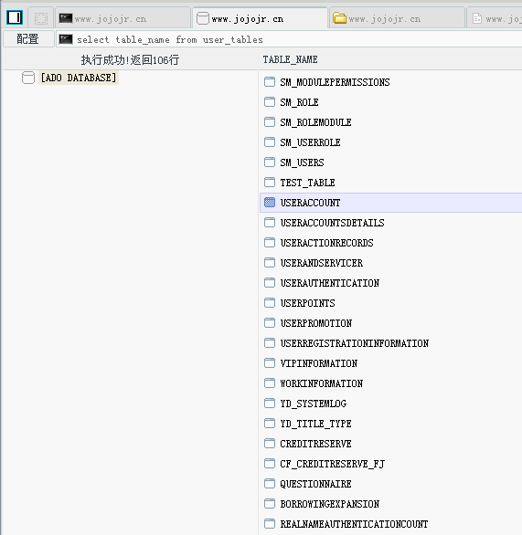Switch to the database tab www.jojojr.cn
The height and width of the screenshot is (535, 522).
(x=260, y=18)
